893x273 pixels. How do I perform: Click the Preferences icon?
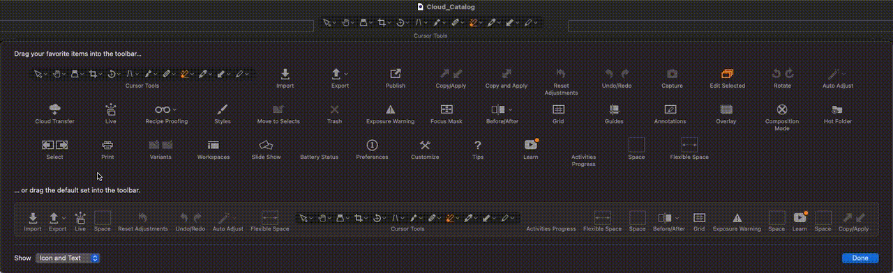tap(372, 145)
